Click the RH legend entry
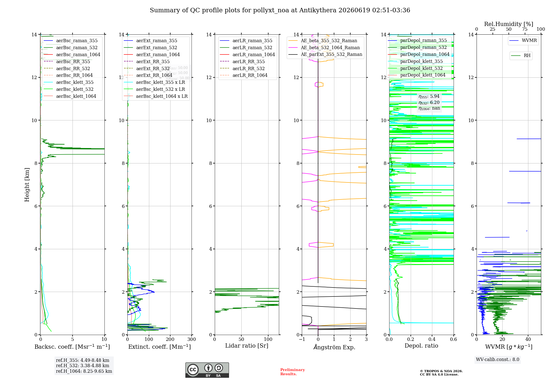The height and width of the screenshot is (380, 560). (x=521, y=56)
